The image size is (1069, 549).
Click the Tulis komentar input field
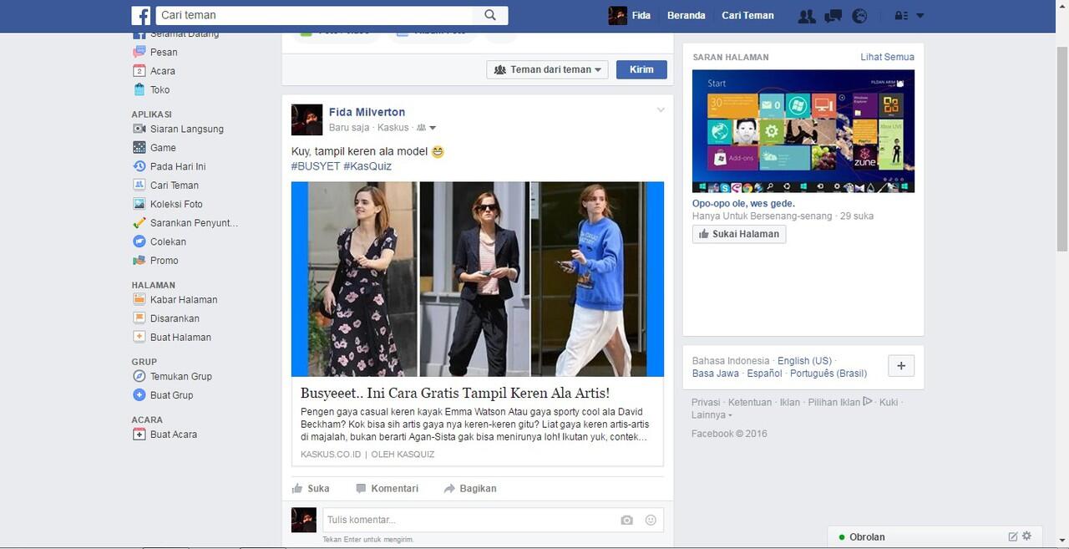469,520
